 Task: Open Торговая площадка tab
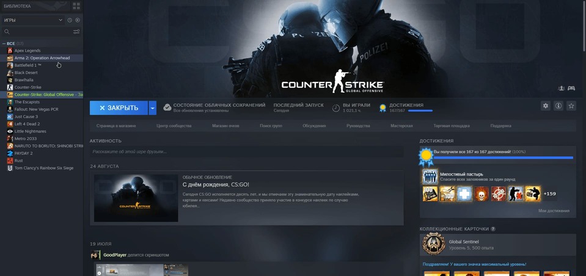pyautogui.click(x=452, y=126)
